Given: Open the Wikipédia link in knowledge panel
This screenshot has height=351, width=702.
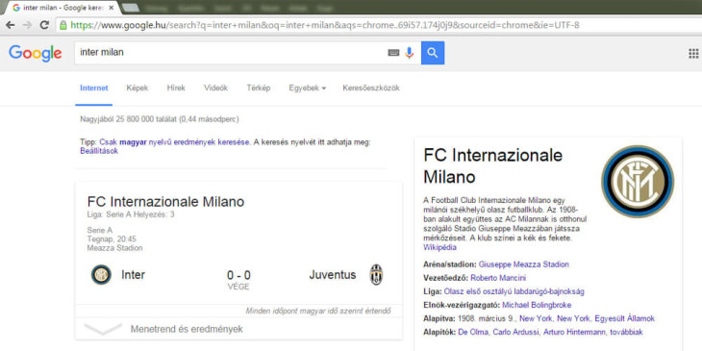Looking at the screenshot, I should tap(439, 247).
